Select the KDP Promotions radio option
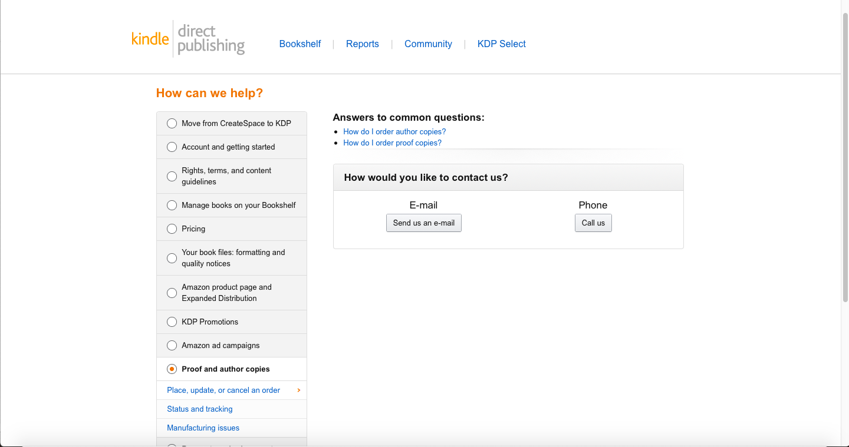The height and width of the screenshot is (447, 849). [172, 322]
